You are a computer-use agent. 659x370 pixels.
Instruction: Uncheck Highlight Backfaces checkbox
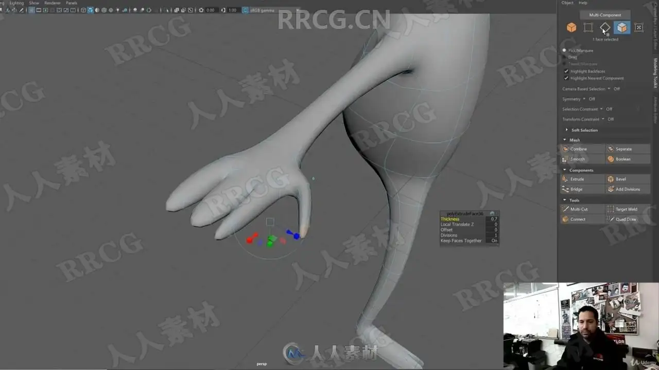(566, 71)
